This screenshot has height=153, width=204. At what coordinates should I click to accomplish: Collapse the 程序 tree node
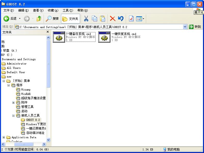click(8, 85)
